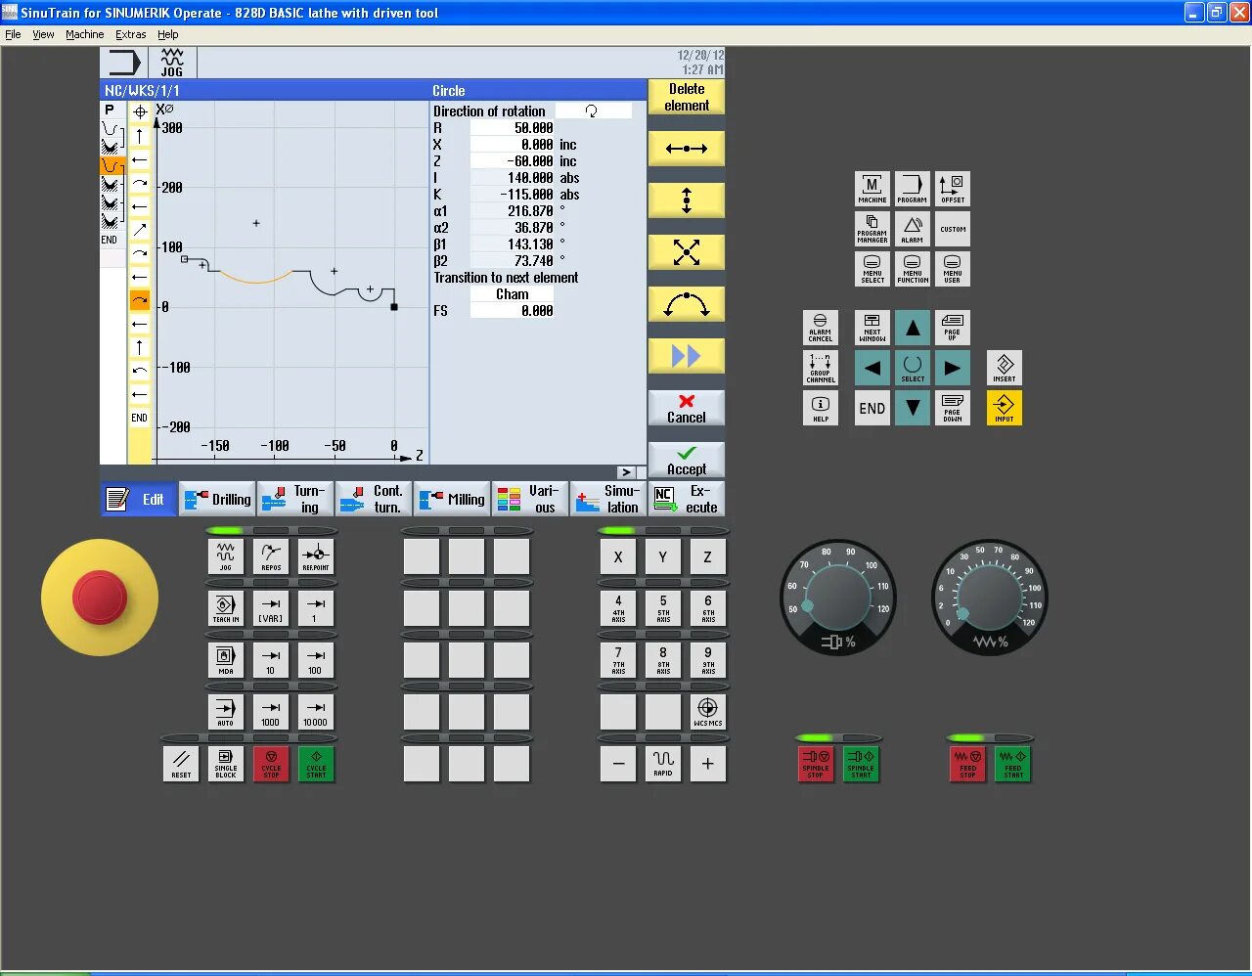The height and width of the screenshot is (976, 1252).
Task: Open the PROGRAM MANAGER key
Action: click(872, 229)
